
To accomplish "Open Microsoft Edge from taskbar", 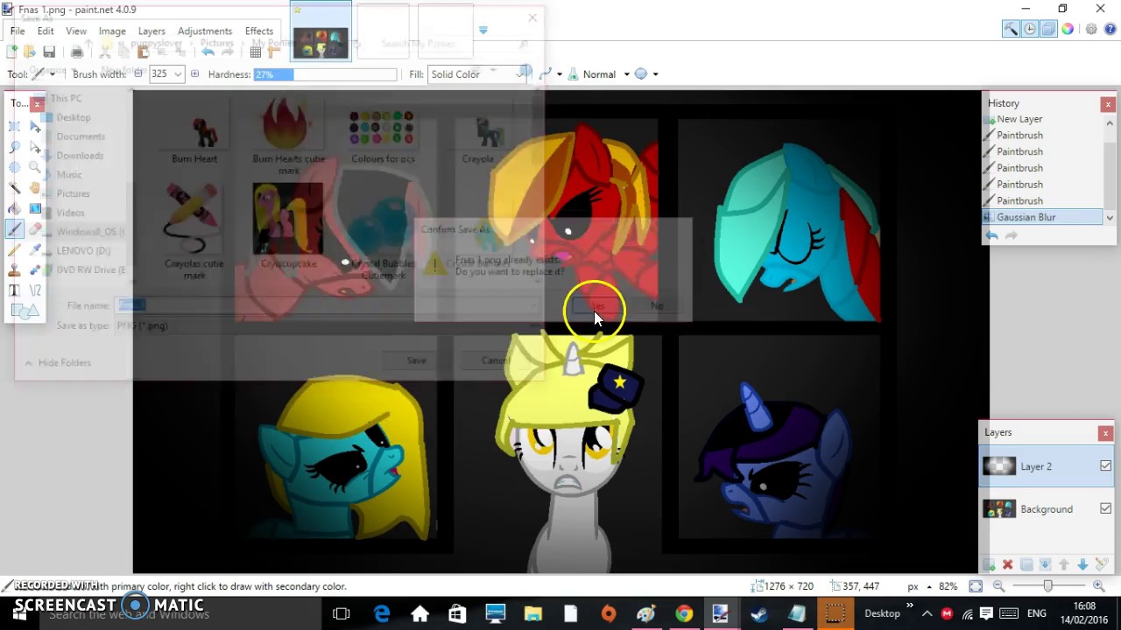I will tap(382, 613).
